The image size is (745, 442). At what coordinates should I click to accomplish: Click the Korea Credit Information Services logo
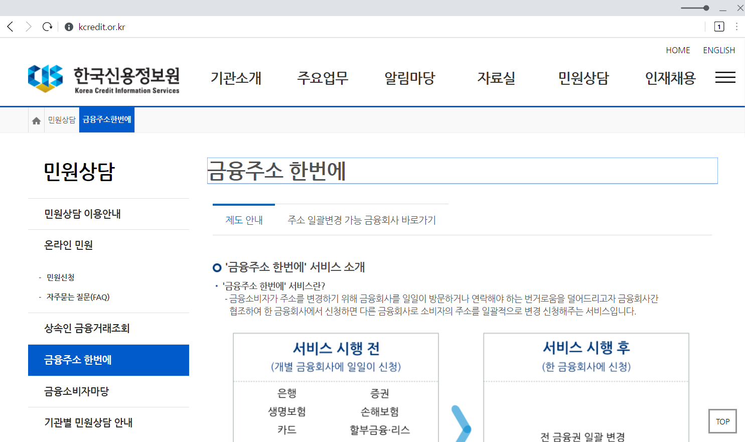tap(104, 79)
